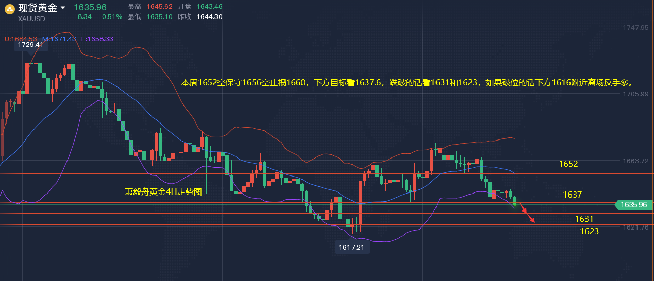The height and width of the screenshot is (281, 654).
Task: Click the 1621.76 price axis label
Action: click(x=635, y=227)
